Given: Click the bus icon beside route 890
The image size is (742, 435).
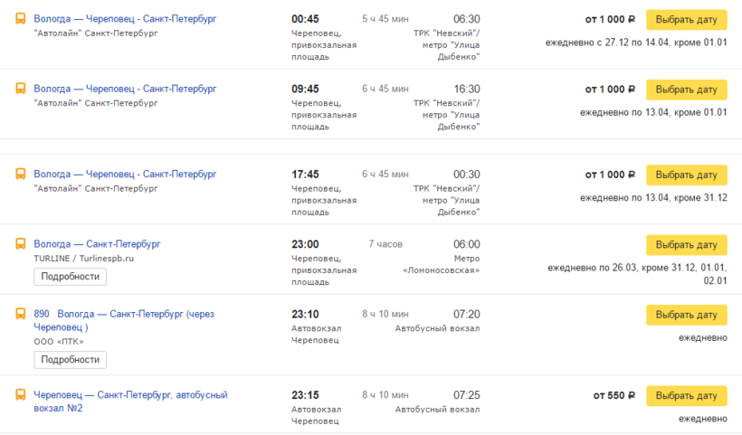Looking at the screenshot, I should [20, 314].
